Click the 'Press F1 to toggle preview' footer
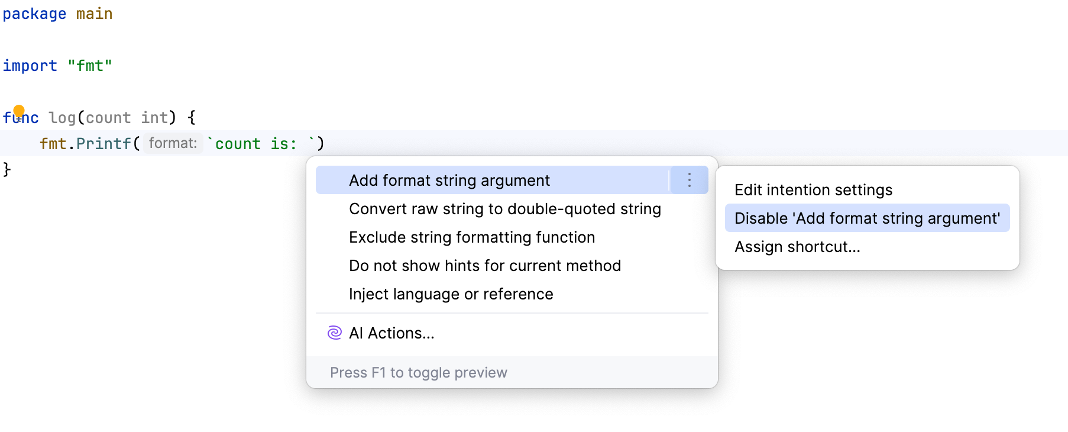 [419, 372]
